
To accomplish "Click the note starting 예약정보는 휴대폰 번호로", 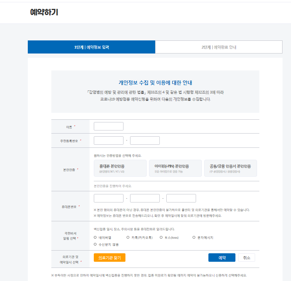I will (x=157, y=216).
